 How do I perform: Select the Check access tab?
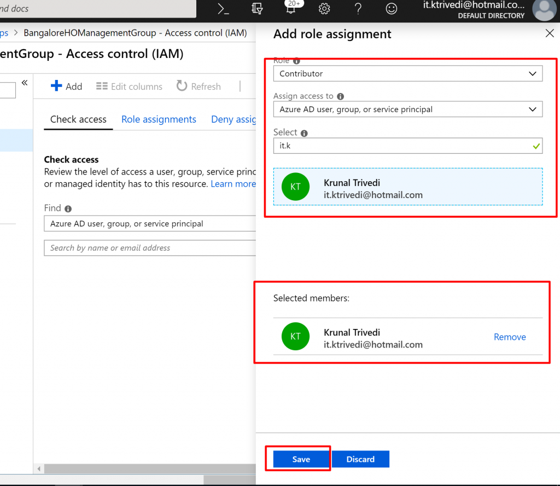click(78, 119)
